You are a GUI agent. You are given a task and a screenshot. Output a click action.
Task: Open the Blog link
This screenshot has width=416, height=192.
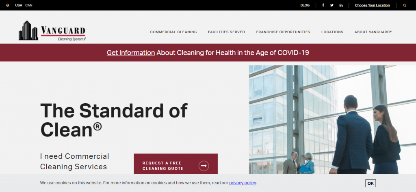tap(305, 5)
